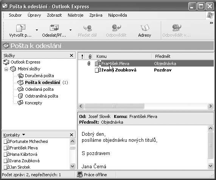Collapse the Místní složky tree node
This screenshot has height=180, width=216.
point(6,69)
